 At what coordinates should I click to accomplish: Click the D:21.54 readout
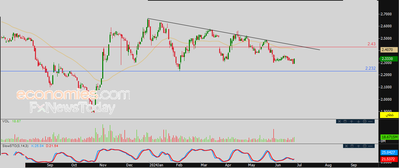click(52, 146)
